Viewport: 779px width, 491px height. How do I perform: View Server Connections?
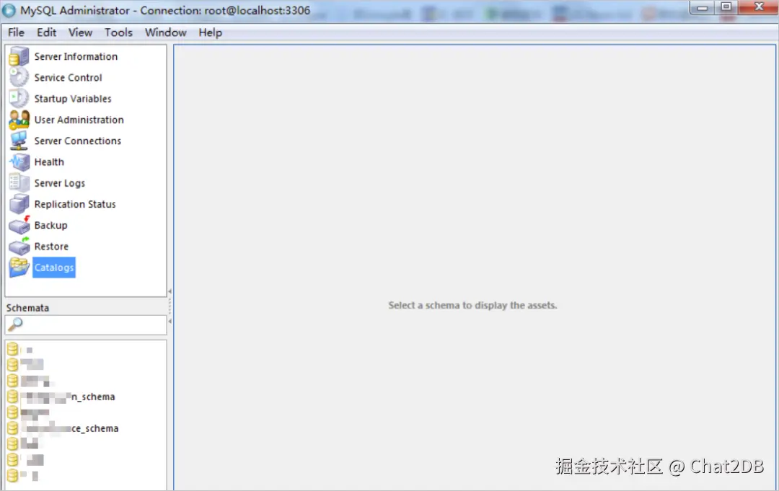(x=77, y=141)
